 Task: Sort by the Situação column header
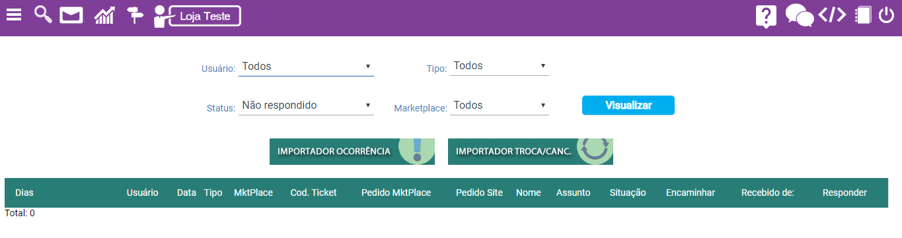(628, 193)
